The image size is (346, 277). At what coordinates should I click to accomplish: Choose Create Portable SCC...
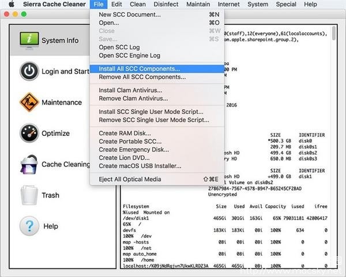157,141
